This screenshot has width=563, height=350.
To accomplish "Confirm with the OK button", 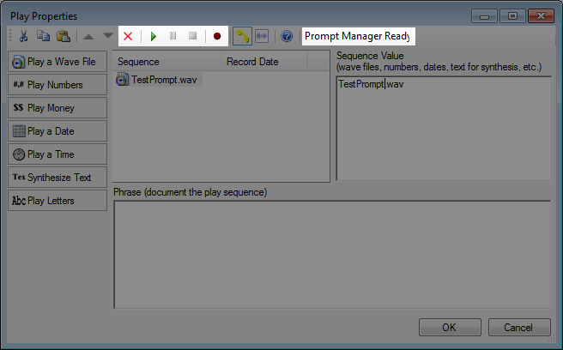I will [450, 328].
